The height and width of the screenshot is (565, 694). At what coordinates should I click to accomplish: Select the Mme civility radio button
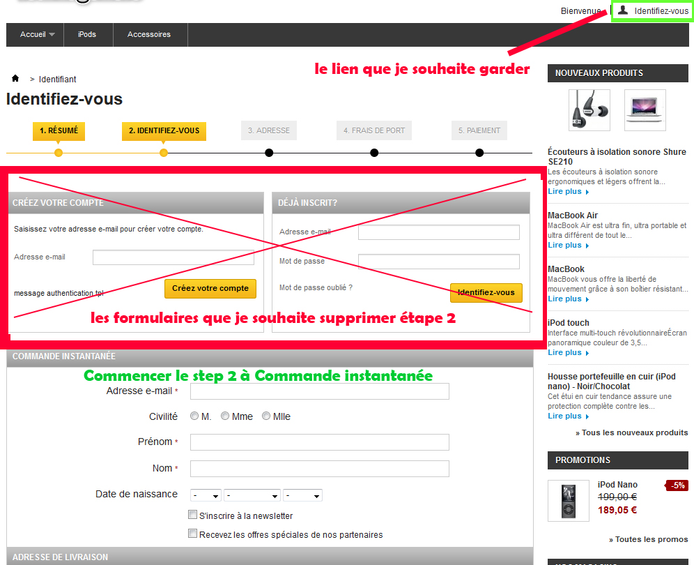[225, 416]
